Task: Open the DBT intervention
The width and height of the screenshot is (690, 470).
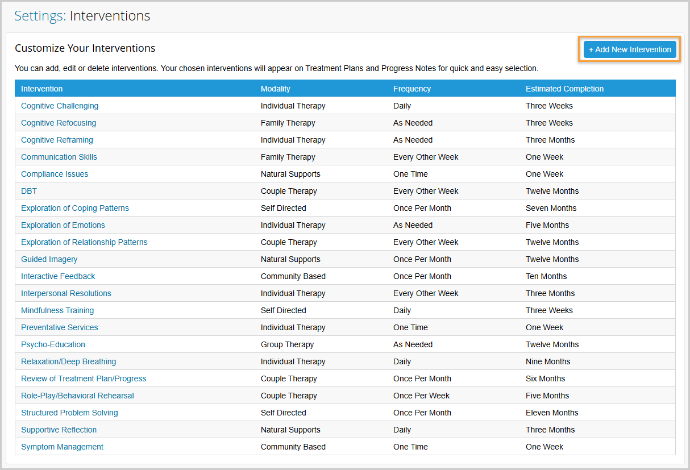Action: pyautogui.click(x=29, y=191)
